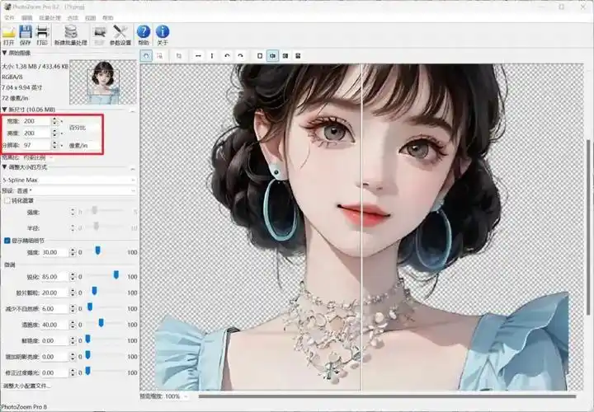The height and width of the screenshot is (412, 594).
Task: Click the 打开 (Open) folder icon
Action: (8, 33)
